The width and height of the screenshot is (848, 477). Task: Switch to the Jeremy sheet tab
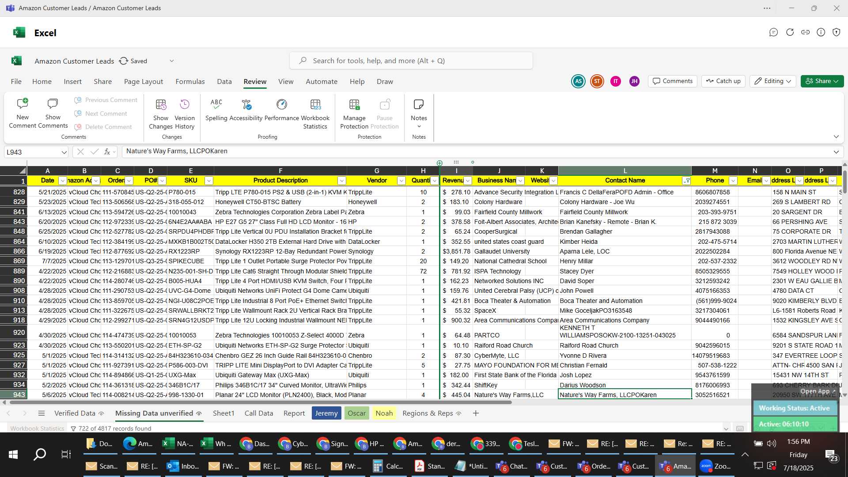[326, 413]
